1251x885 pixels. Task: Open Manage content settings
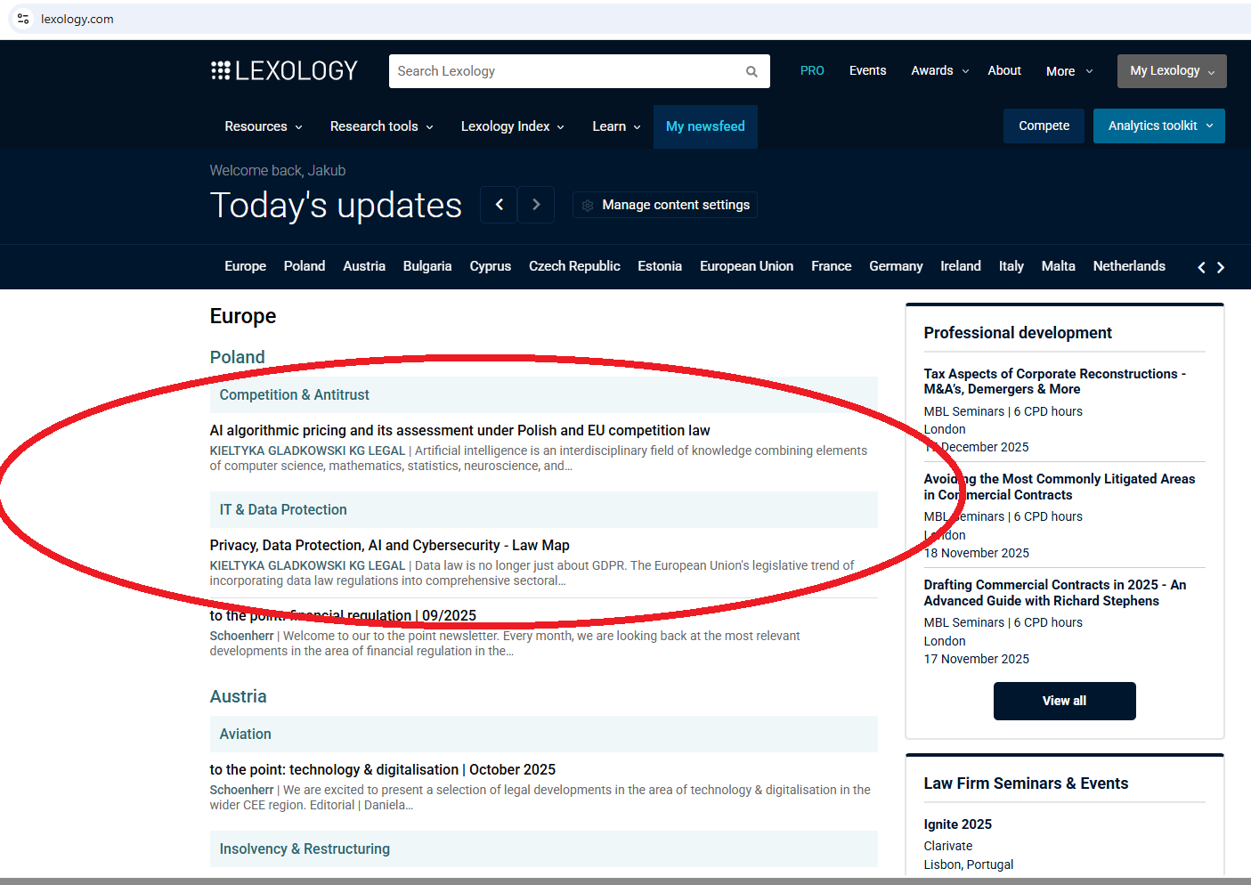click(x=665, y=205)
